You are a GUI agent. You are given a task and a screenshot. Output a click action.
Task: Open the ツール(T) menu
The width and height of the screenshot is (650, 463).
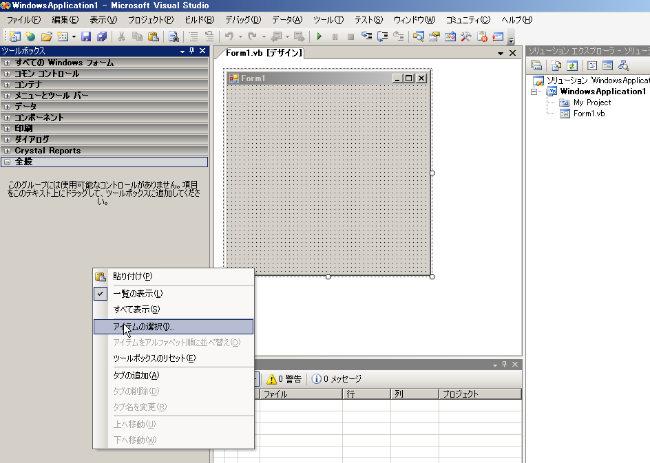point(328,20)
